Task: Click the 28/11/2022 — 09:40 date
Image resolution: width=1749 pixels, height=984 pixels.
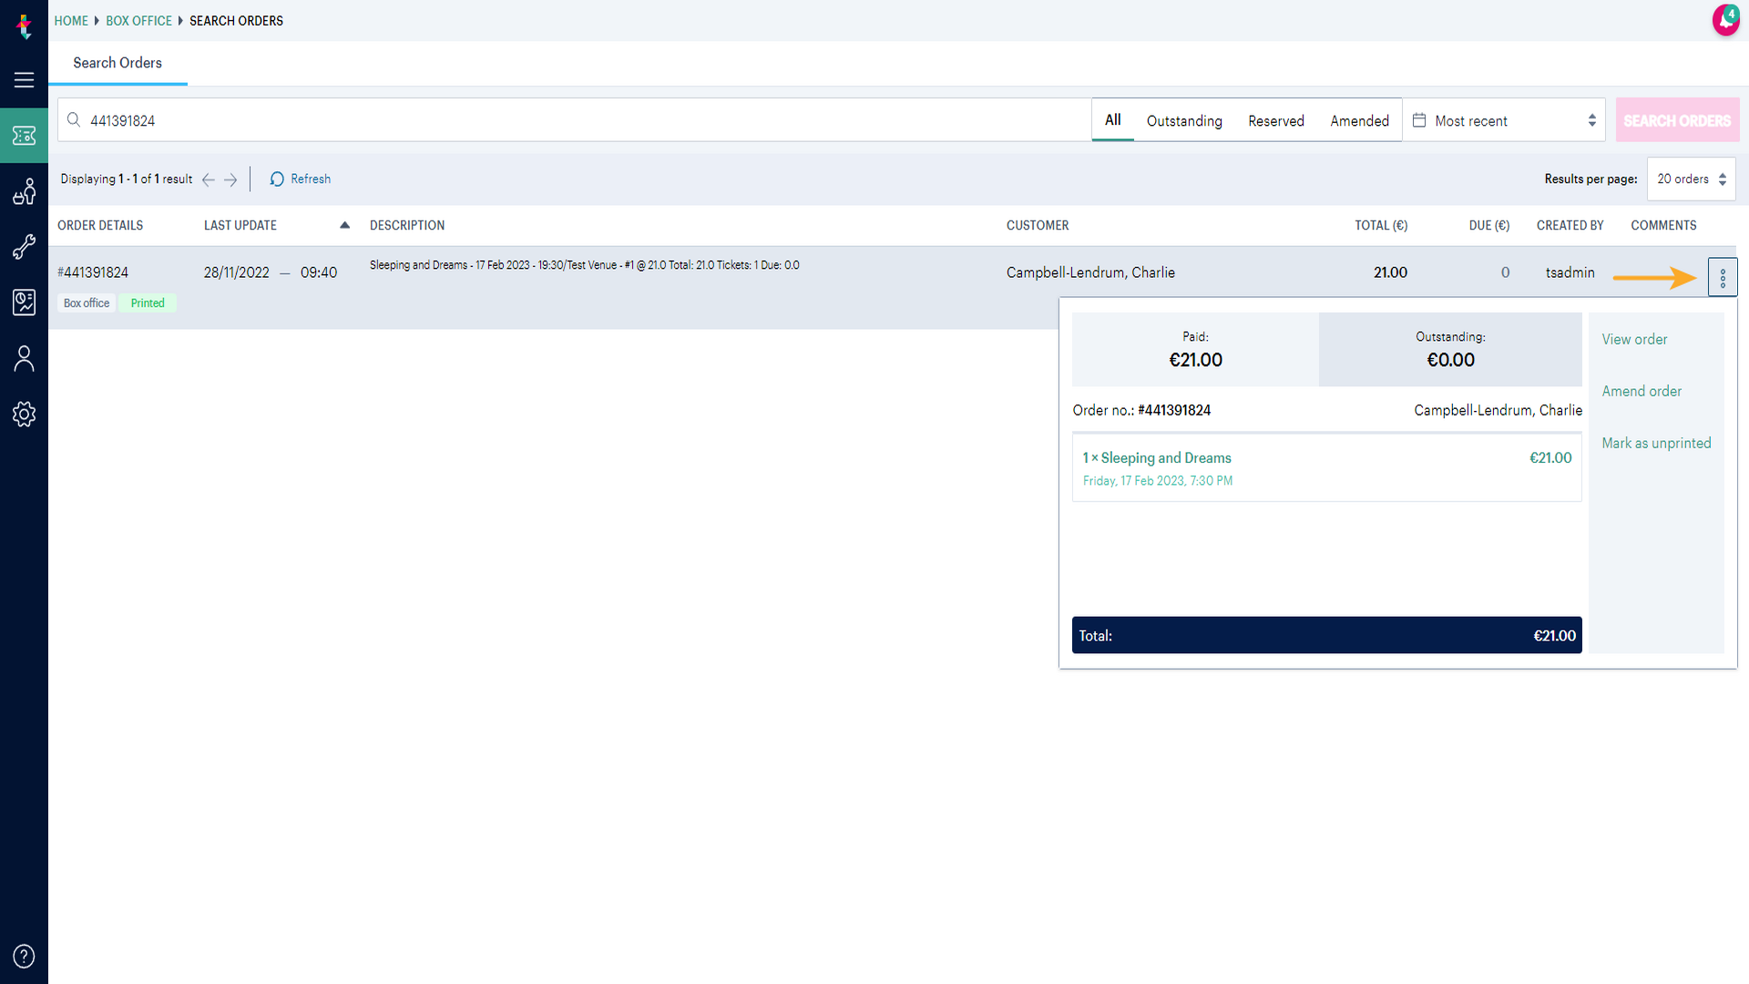Action: [x=271, y=272]
